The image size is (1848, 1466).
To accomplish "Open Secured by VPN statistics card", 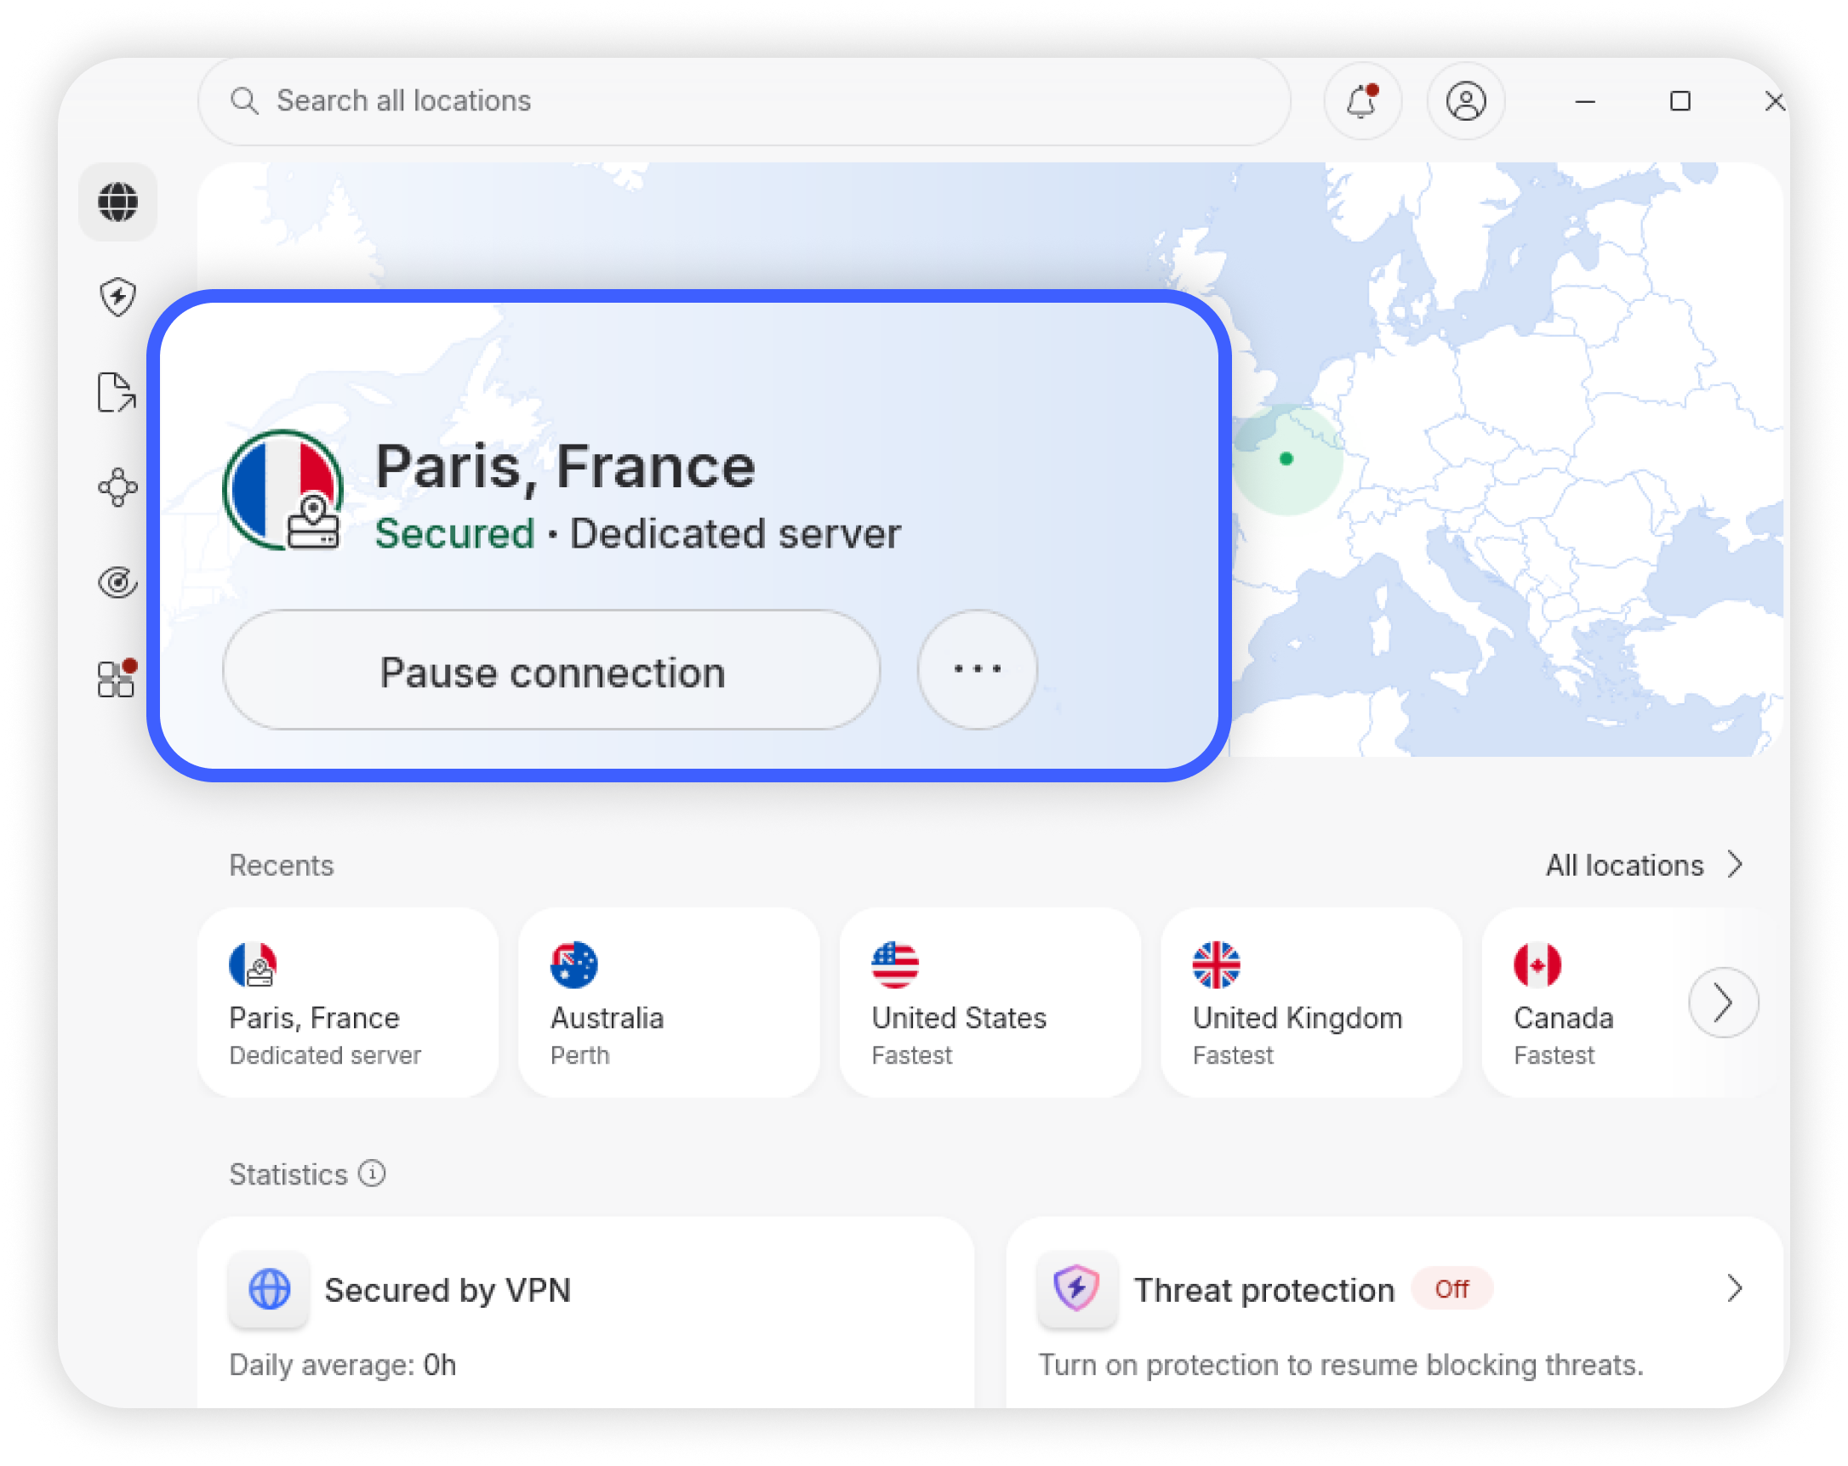I will (x=586, y=1313).
